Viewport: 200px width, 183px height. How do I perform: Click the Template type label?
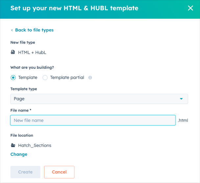(x=24, y=89)
